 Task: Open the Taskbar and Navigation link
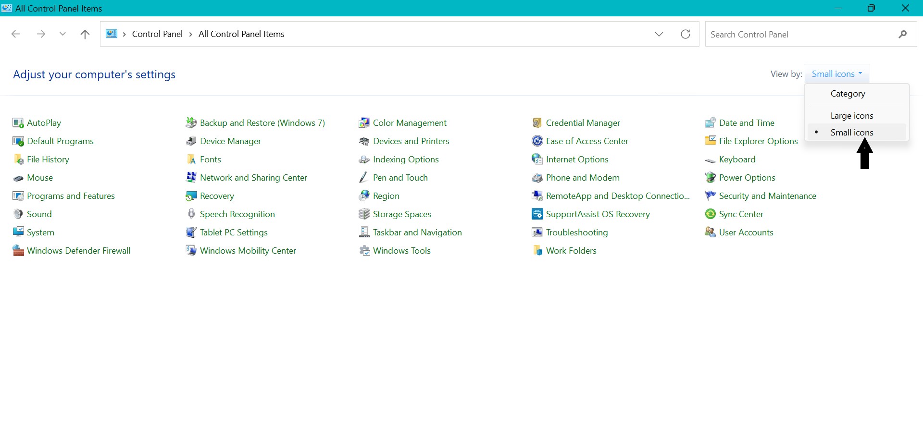point(417,233)
